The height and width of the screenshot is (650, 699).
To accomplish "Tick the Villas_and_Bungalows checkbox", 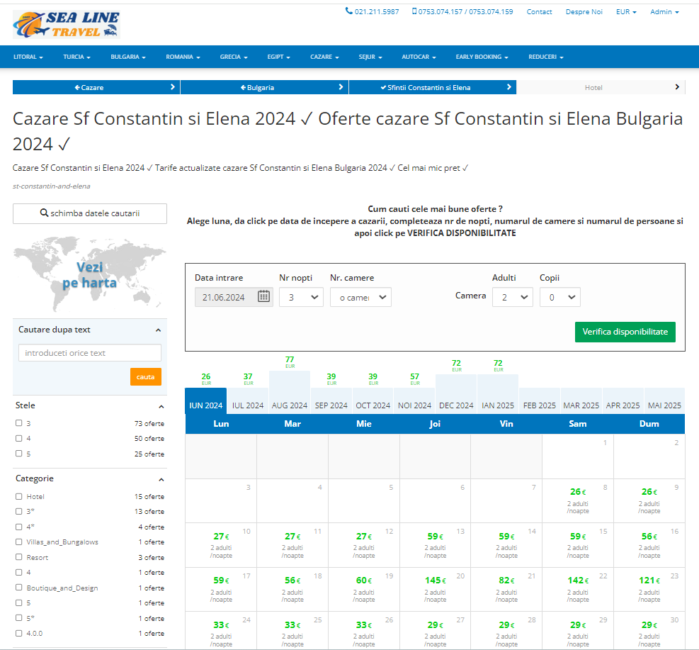I will (x=19, y=542).
